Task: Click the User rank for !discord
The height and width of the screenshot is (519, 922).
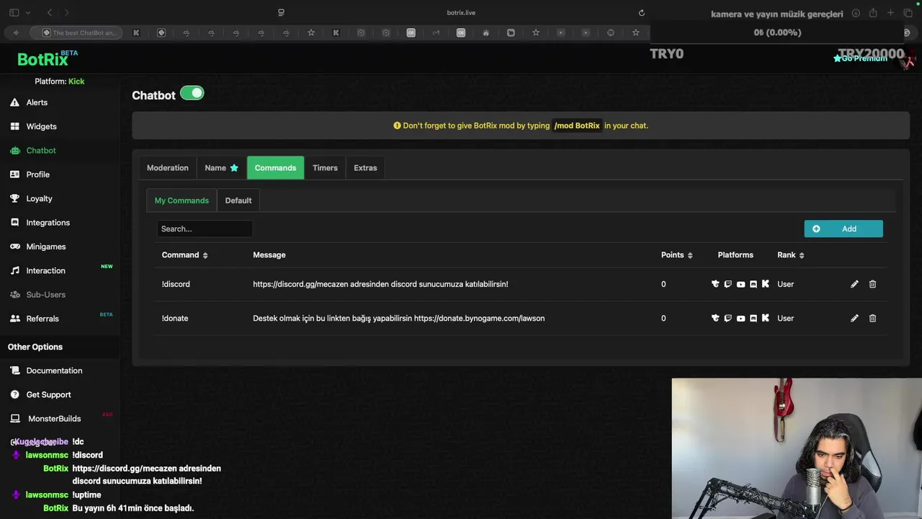Action: [x=785, y=284]
